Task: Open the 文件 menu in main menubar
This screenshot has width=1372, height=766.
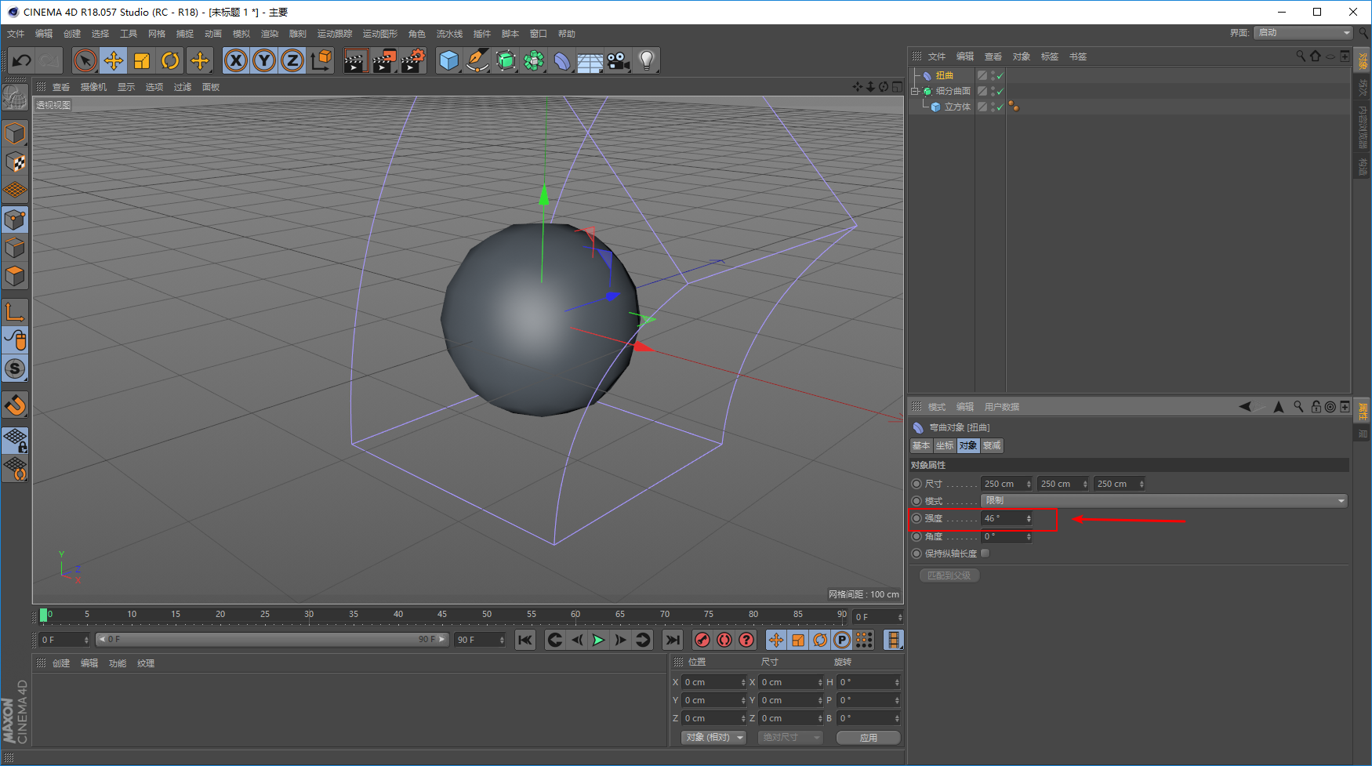Action: [x=16, y=34]
